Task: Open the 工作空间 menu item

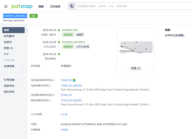Action: click(x=55, y=6)
